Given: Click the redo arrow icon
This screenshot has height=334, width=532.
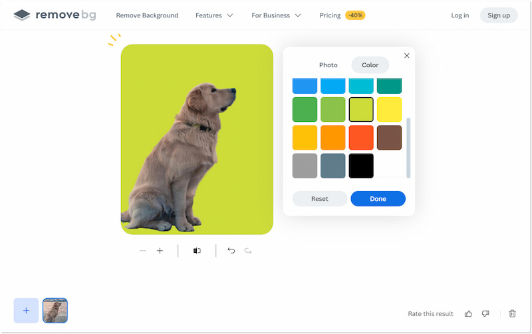Looking at the screenshot, I should tap(248, 251).
